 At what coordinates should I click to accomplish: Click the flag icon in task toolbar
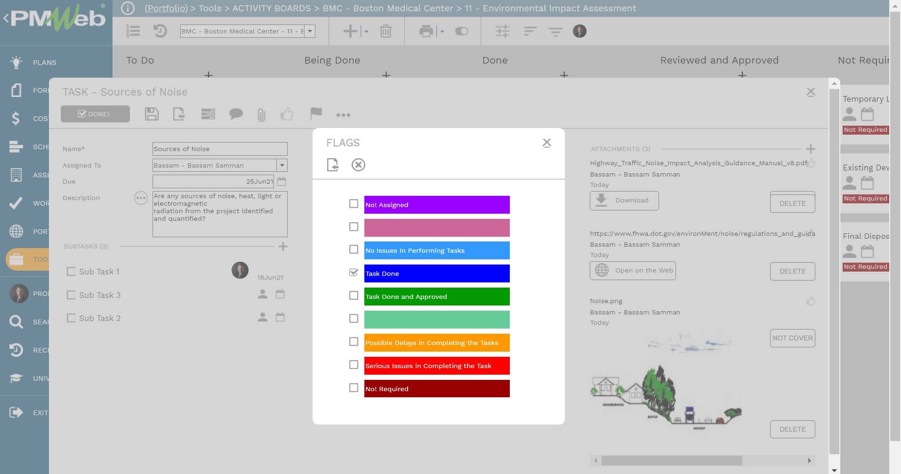[316, 114]
